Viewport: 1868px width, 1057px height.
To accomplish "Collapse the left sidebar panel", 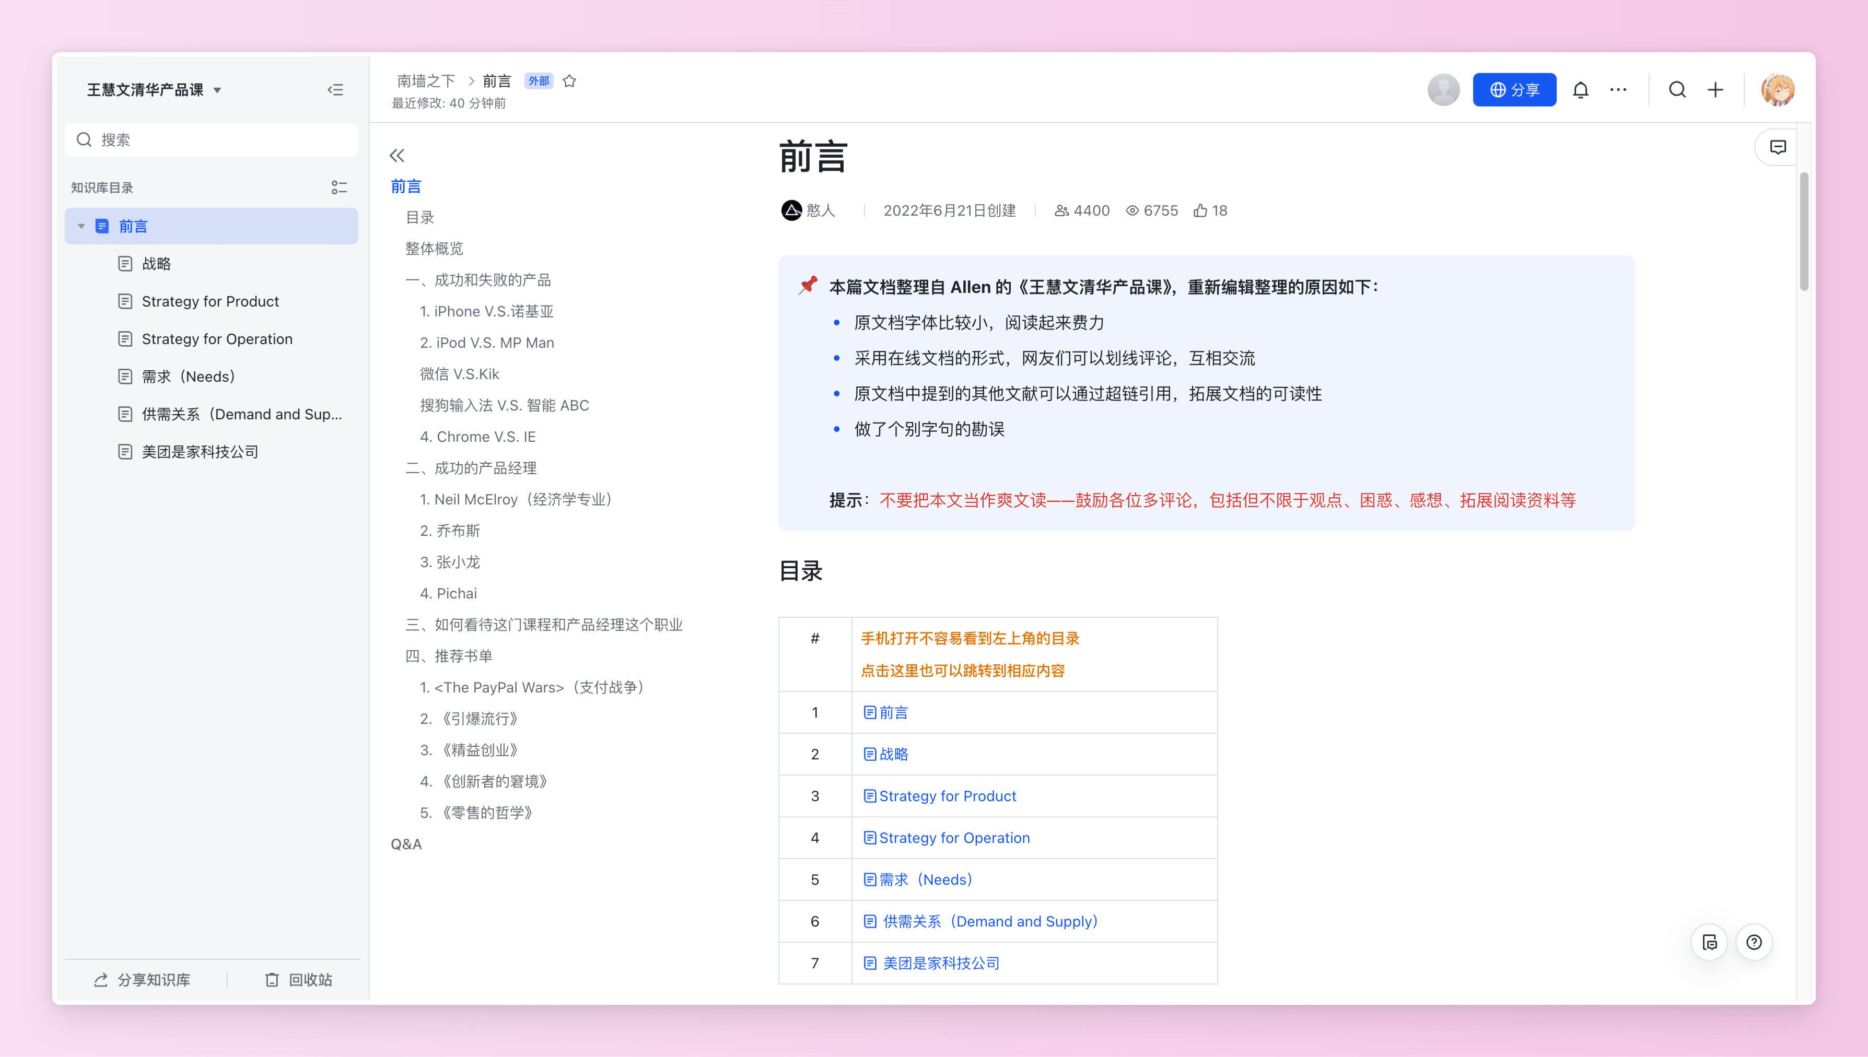I will [335, 90].
